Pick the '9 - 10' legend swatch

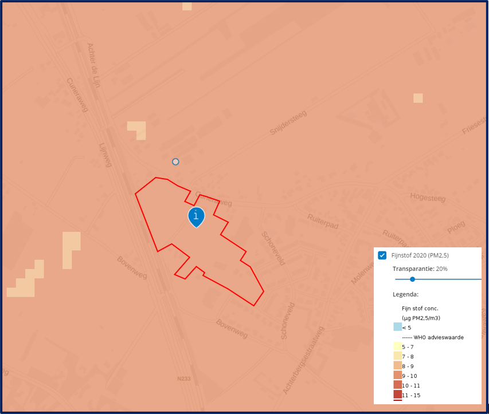(397, 376)
